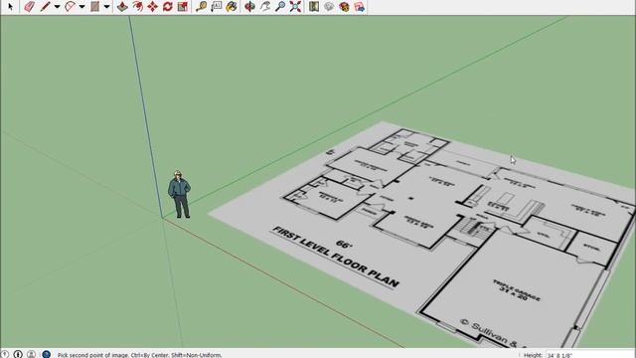Select the Move tool with red arrows

point(152,7)
